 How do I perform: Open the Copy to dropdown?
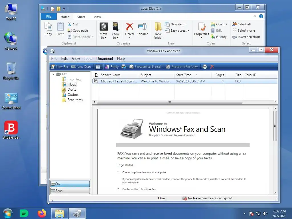(115, 31)
